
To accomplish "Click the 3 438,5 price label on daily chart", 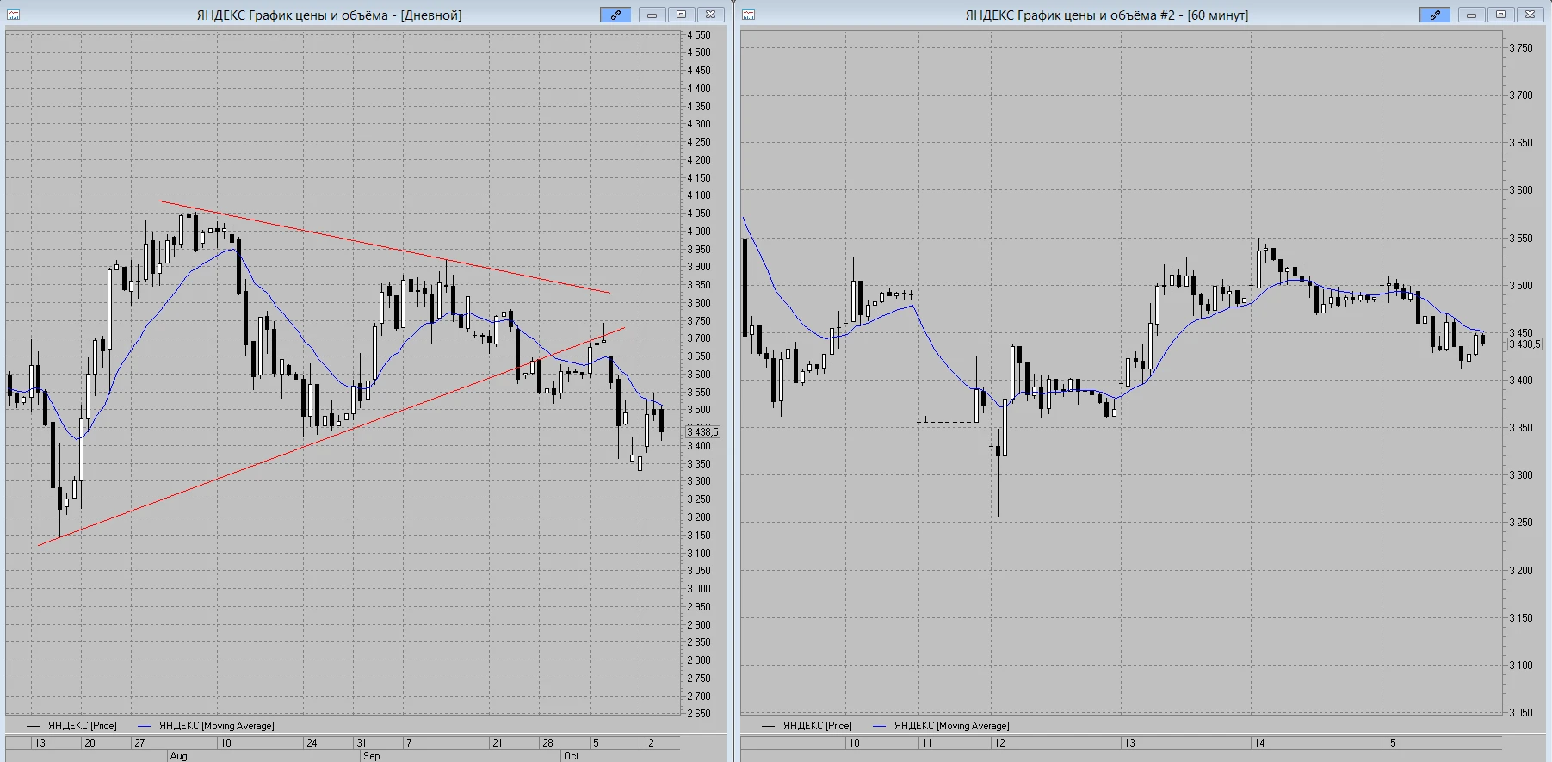I will pos(703,431).
